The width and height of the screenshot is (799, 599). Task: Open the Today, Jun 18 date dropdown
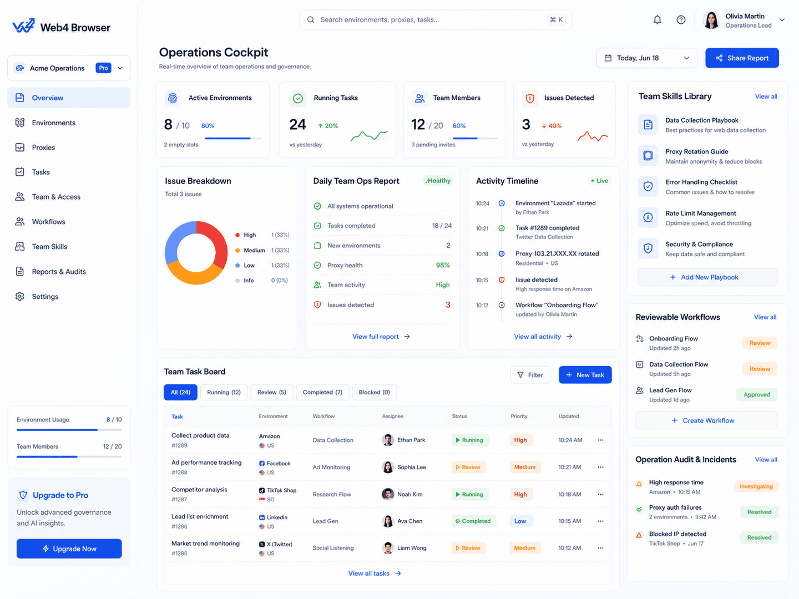coord(646,58)
